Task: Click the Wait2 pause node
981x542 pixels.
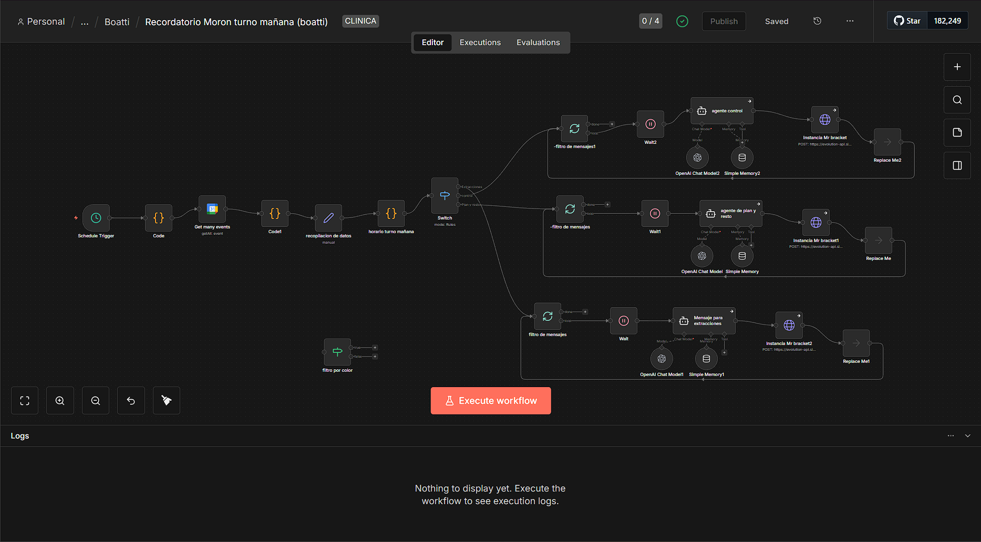Action: (x=650, y=124)
